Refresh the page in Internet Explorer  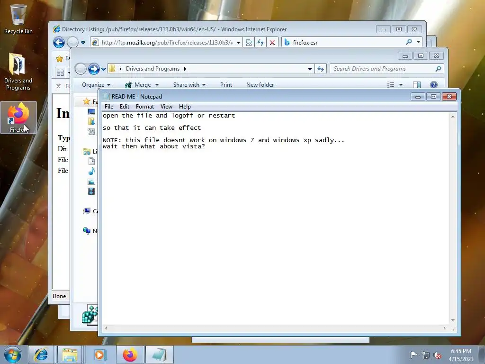pyautogui.click(x=260, y=42)
